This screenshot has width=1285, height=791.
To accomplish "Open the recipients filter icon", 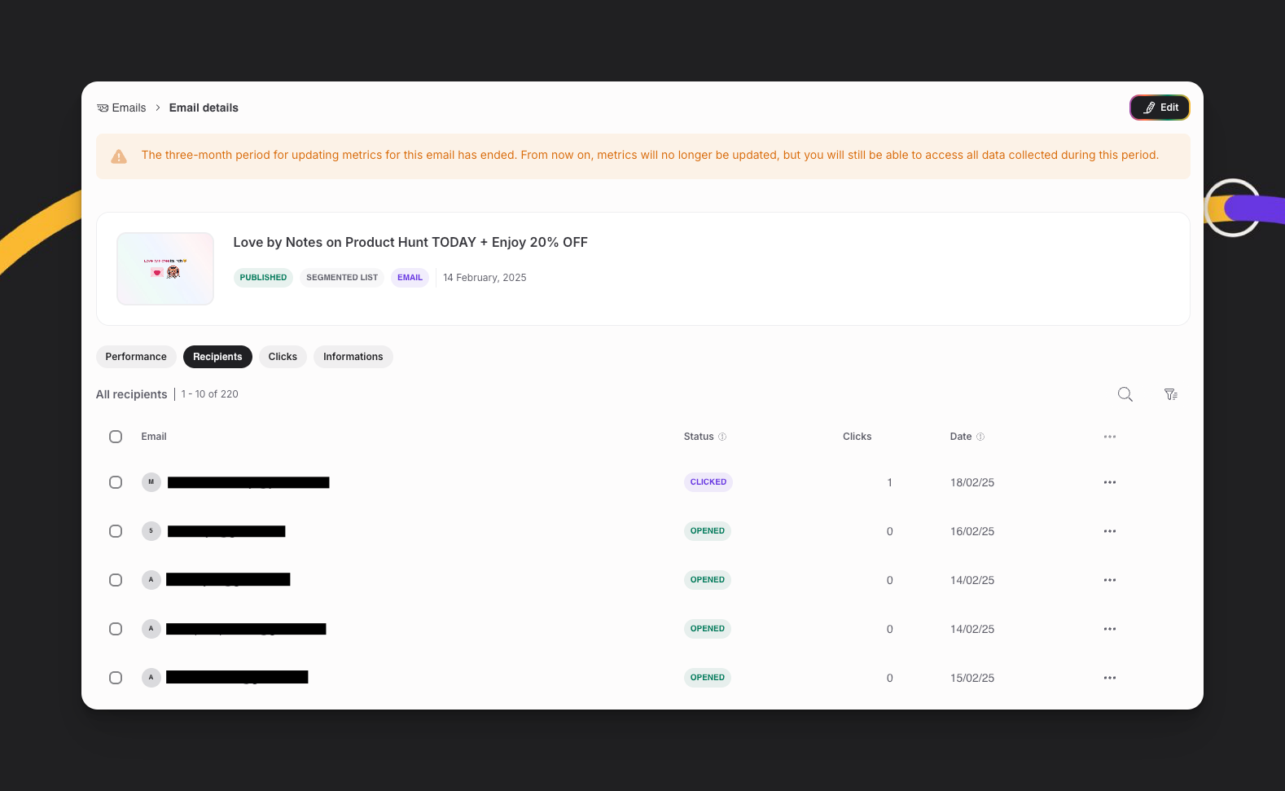I will 1170,394.
